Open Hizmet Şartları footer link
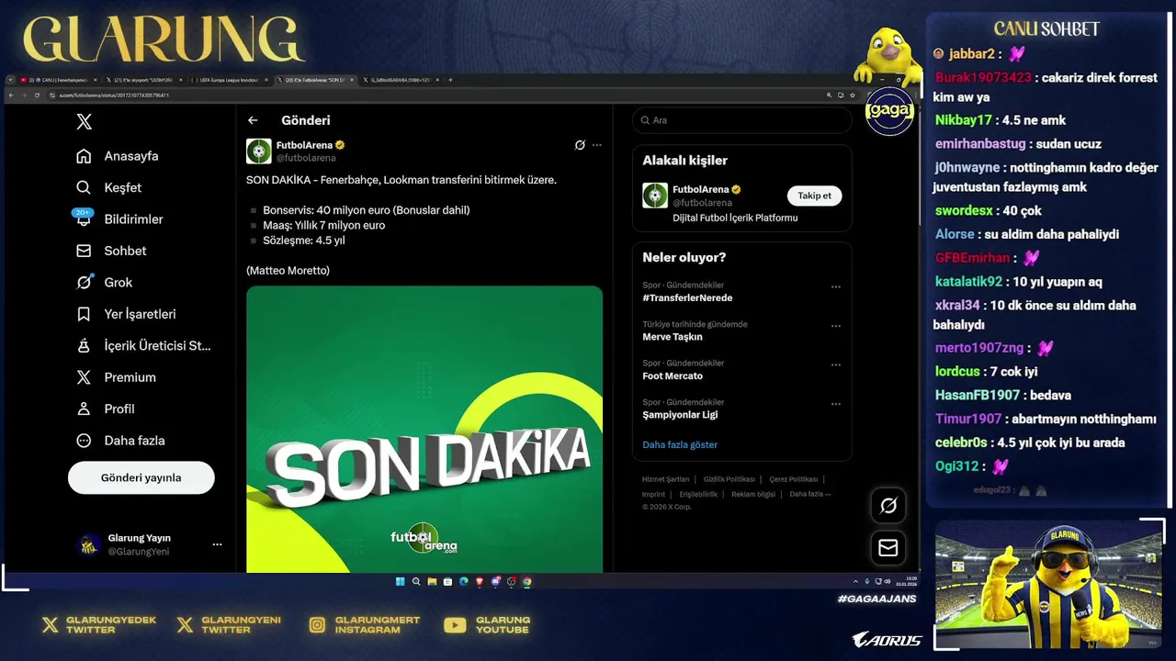The width and height of the screenshot is (1176, 661). click(x=665, y=479)
